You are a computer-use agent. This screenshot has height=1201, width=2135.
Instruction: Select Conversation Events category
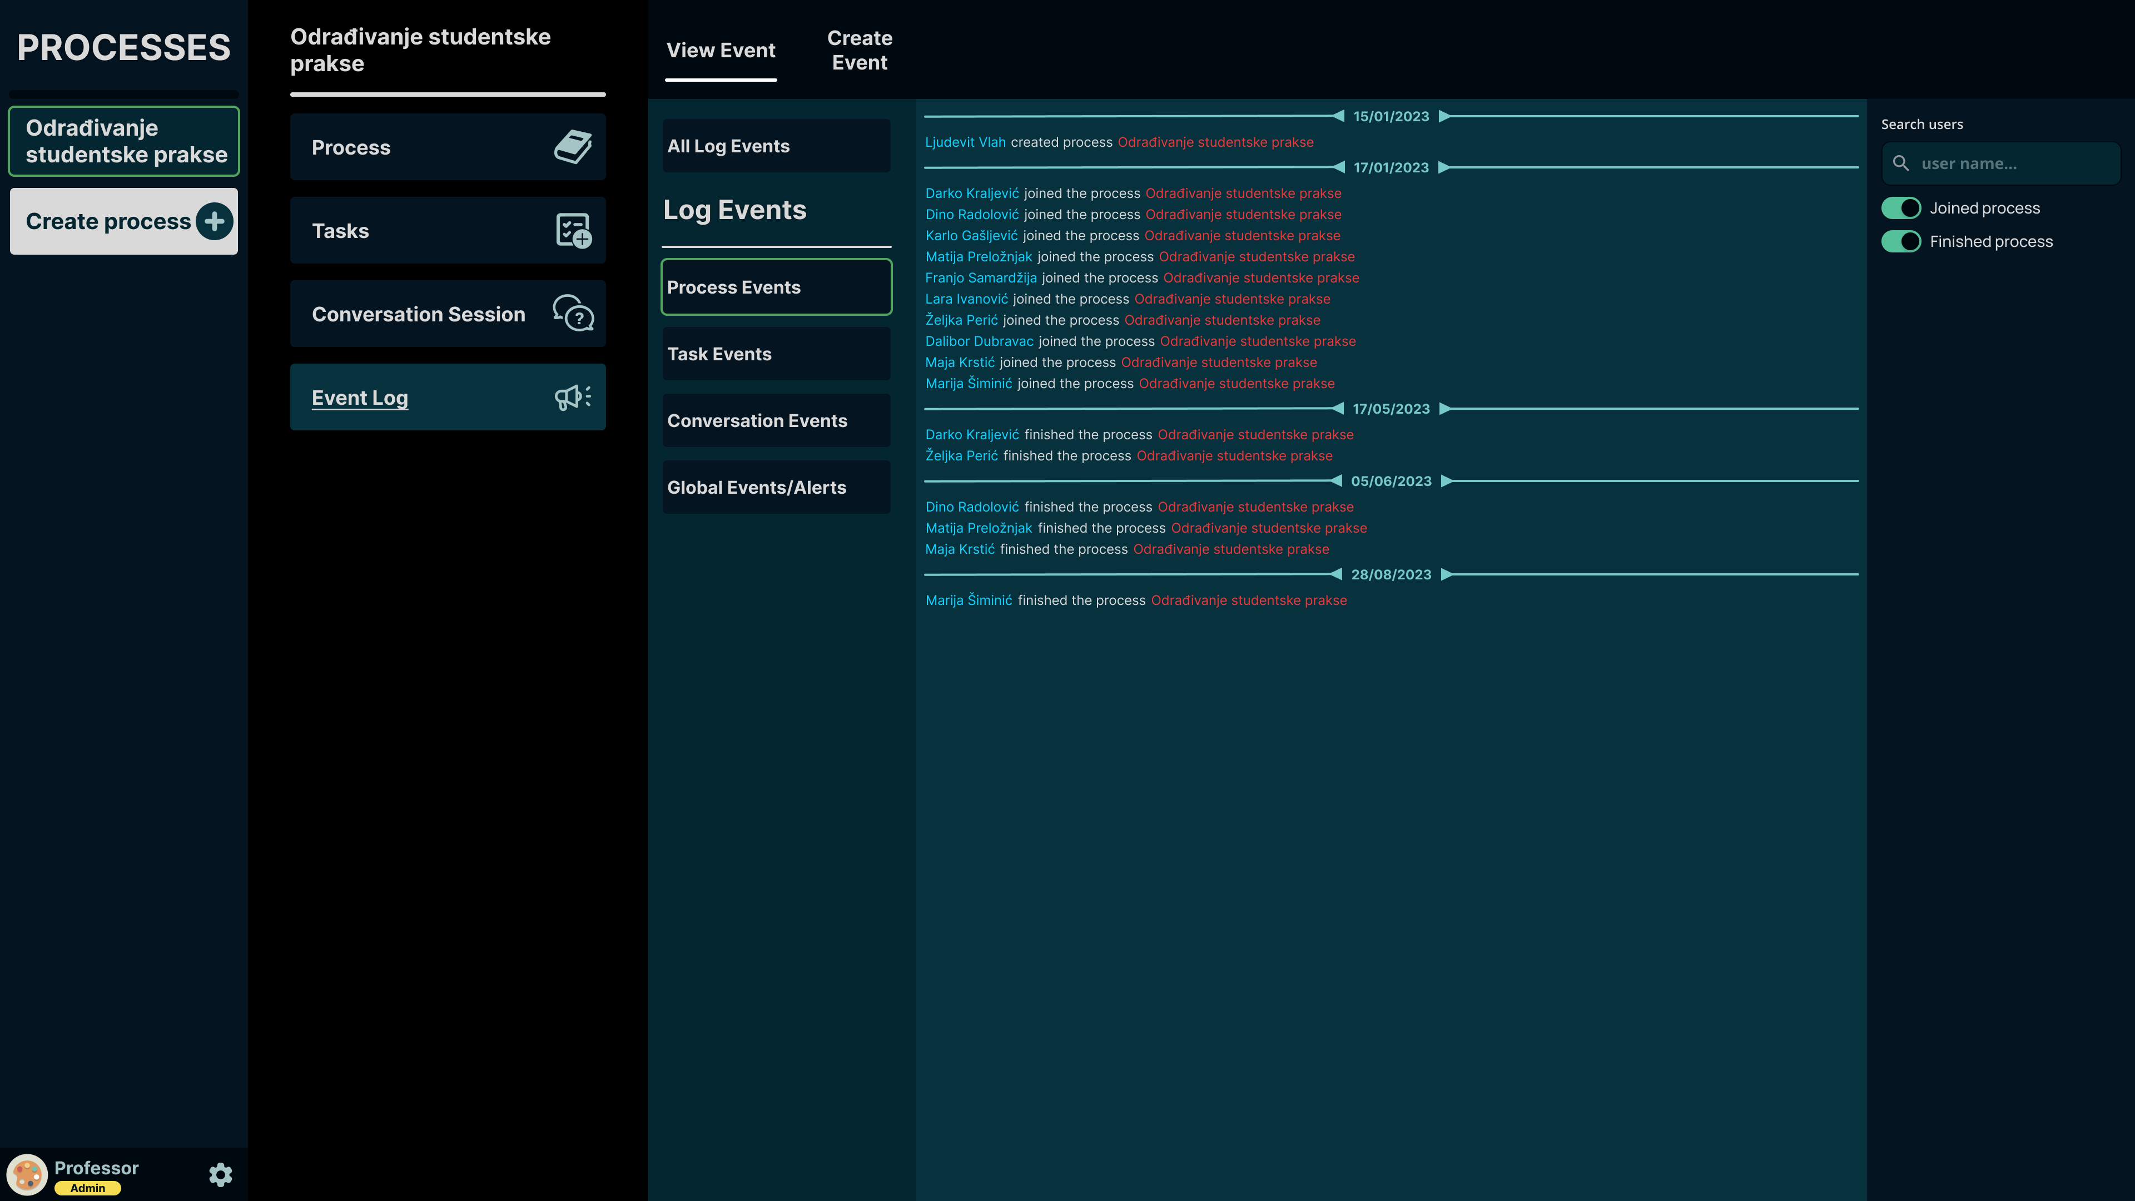point(776,420)
